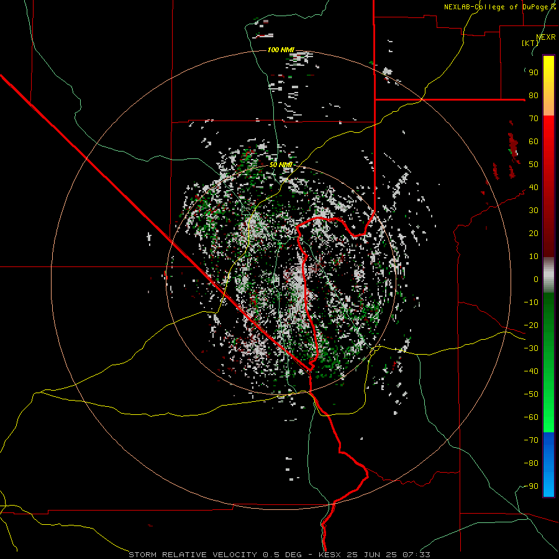
Task: Click the 50 value on velocity scale
Action: tap(534, 165)
